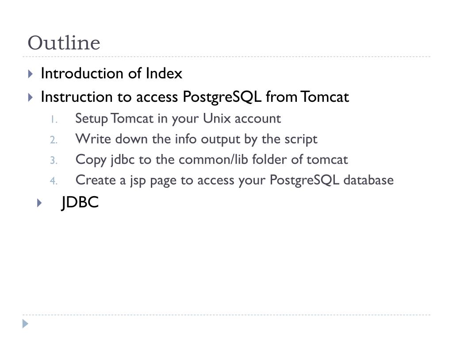This screenshot has height=340, width=453.
Task: Click the footer triangle arrow in the slide corner
Action: [25, 324]
